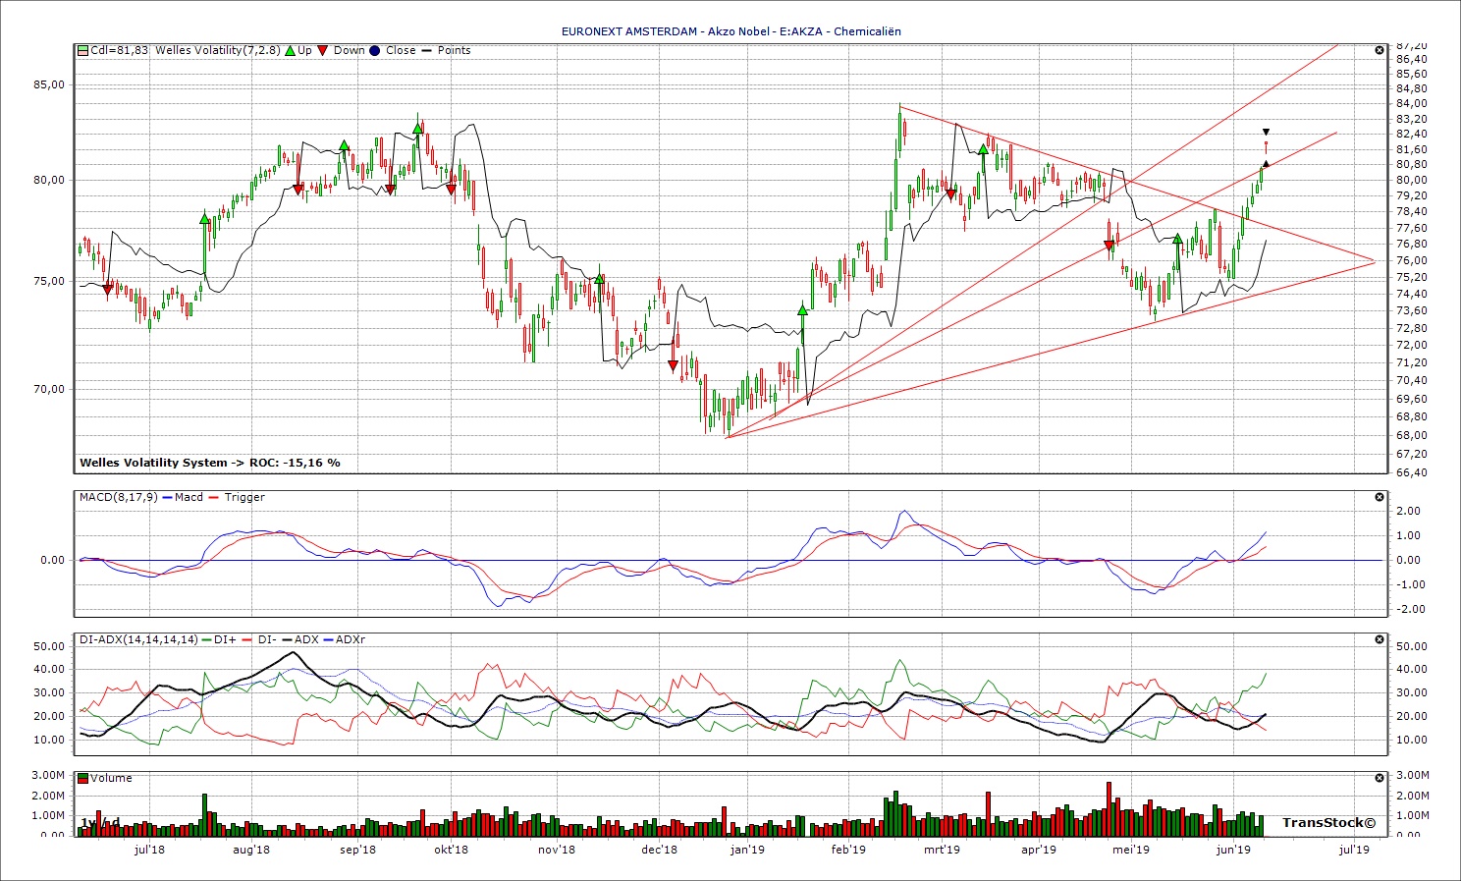
Task: Click the DI+ green legend entry
Action: (219, 639)
